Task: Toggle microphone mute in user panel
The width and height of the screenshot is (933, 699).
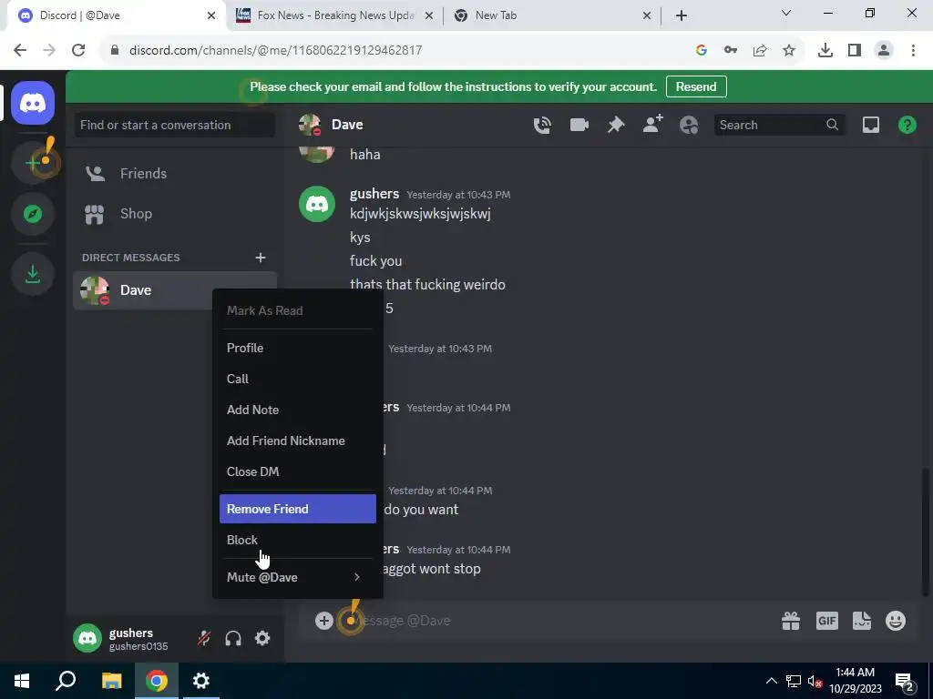Action: [204, 638]
